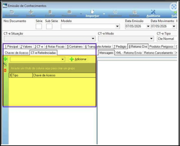Click the Data Emissão date 07/05/2026
The image size is (180, 146).
pos(133,26)
